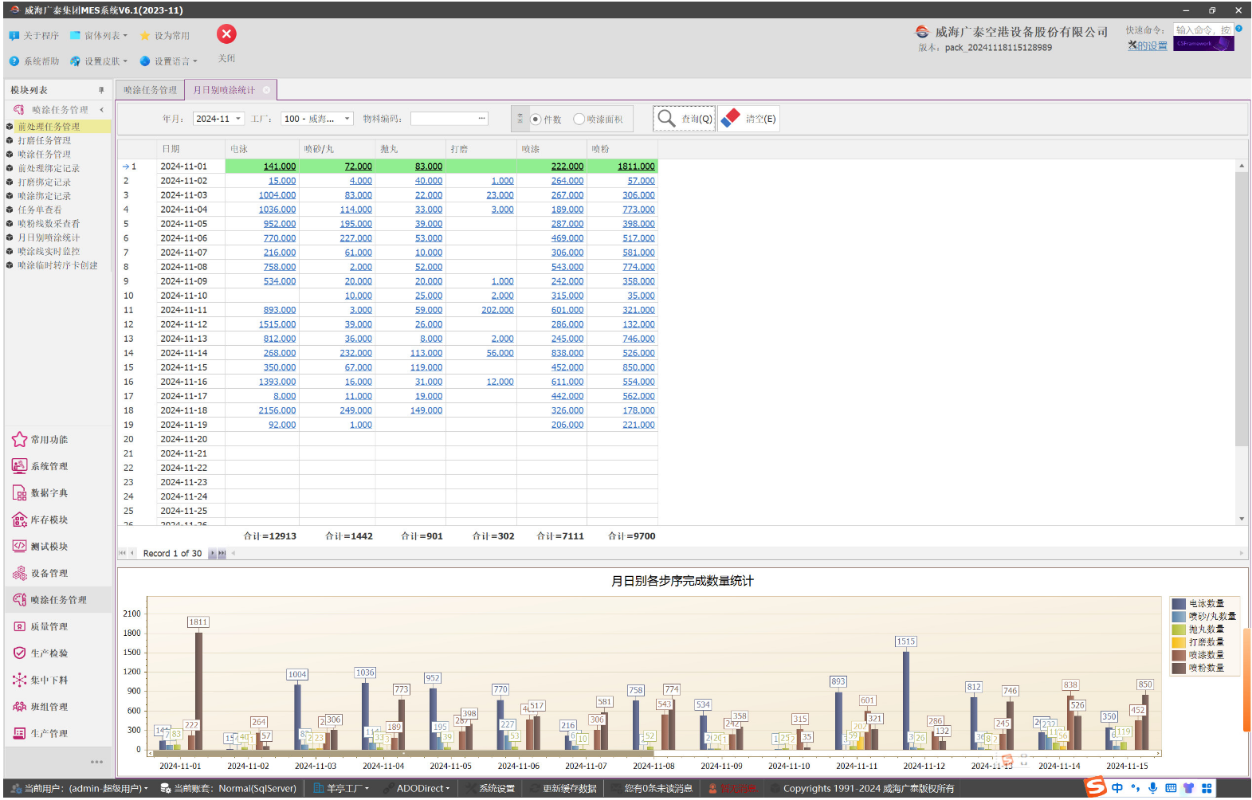Click the 物料编码 input field
Viewport: 1252px width, 800px height.
pyautogui.click(x=443, y=119)
